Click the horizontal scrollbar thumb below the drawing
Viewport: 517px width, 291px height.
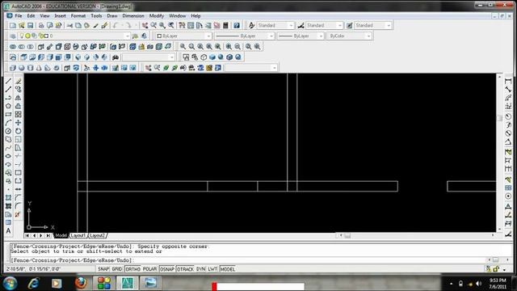click(347, 235)
